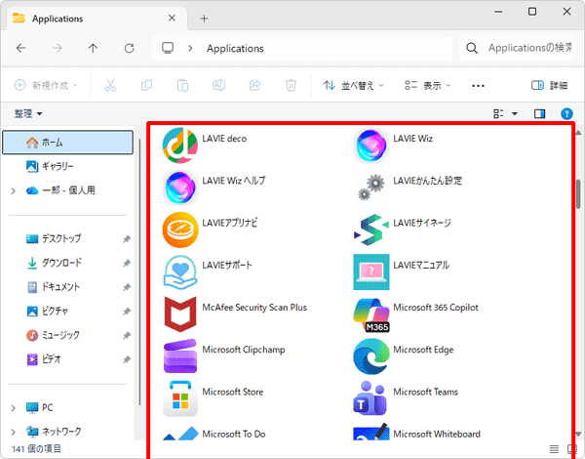Select the LAVIEサイネージ icon
Viewport: 585px width, 459px height.
click(x=370, y=229)
